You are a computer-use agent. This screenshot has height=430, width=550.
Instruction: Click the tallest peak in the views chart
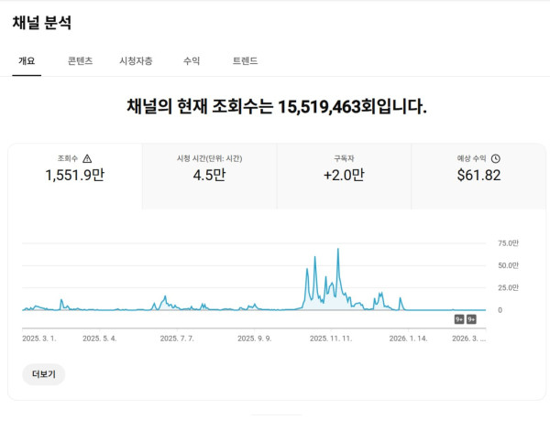(x=338, y=250)
